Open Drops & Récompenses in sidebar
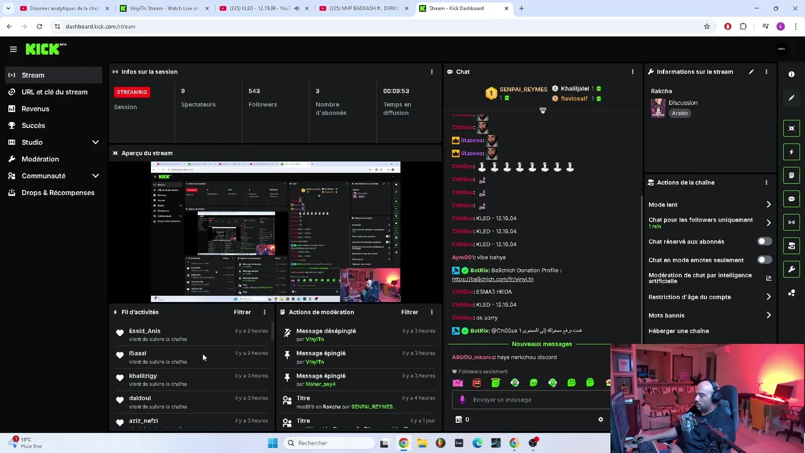 coord(53,193)
